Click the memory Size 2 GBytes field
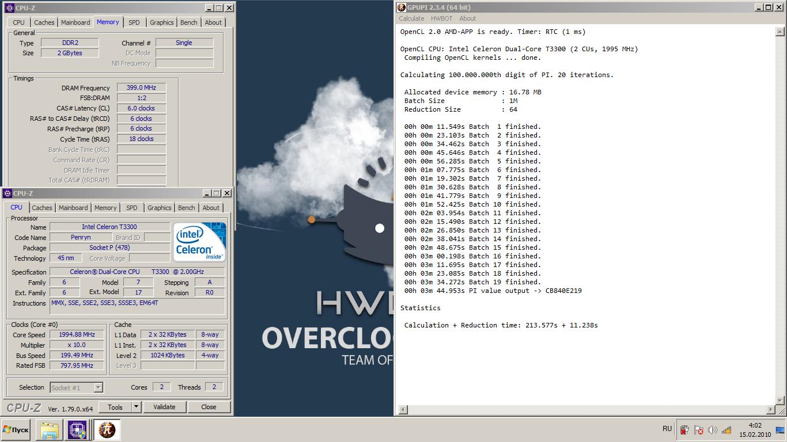787x442 pixels. pyautogui.click(x=69, y=53)
